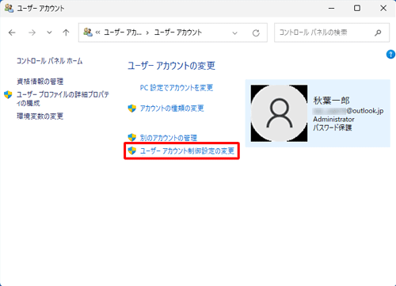Click shield icon beside ユーザー プロファイル link
The width and height of the screenshot is (396, 286).
8,95
